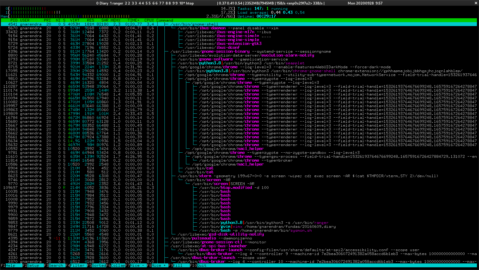
Task: Sort by the RES column header
Action: 91,20
